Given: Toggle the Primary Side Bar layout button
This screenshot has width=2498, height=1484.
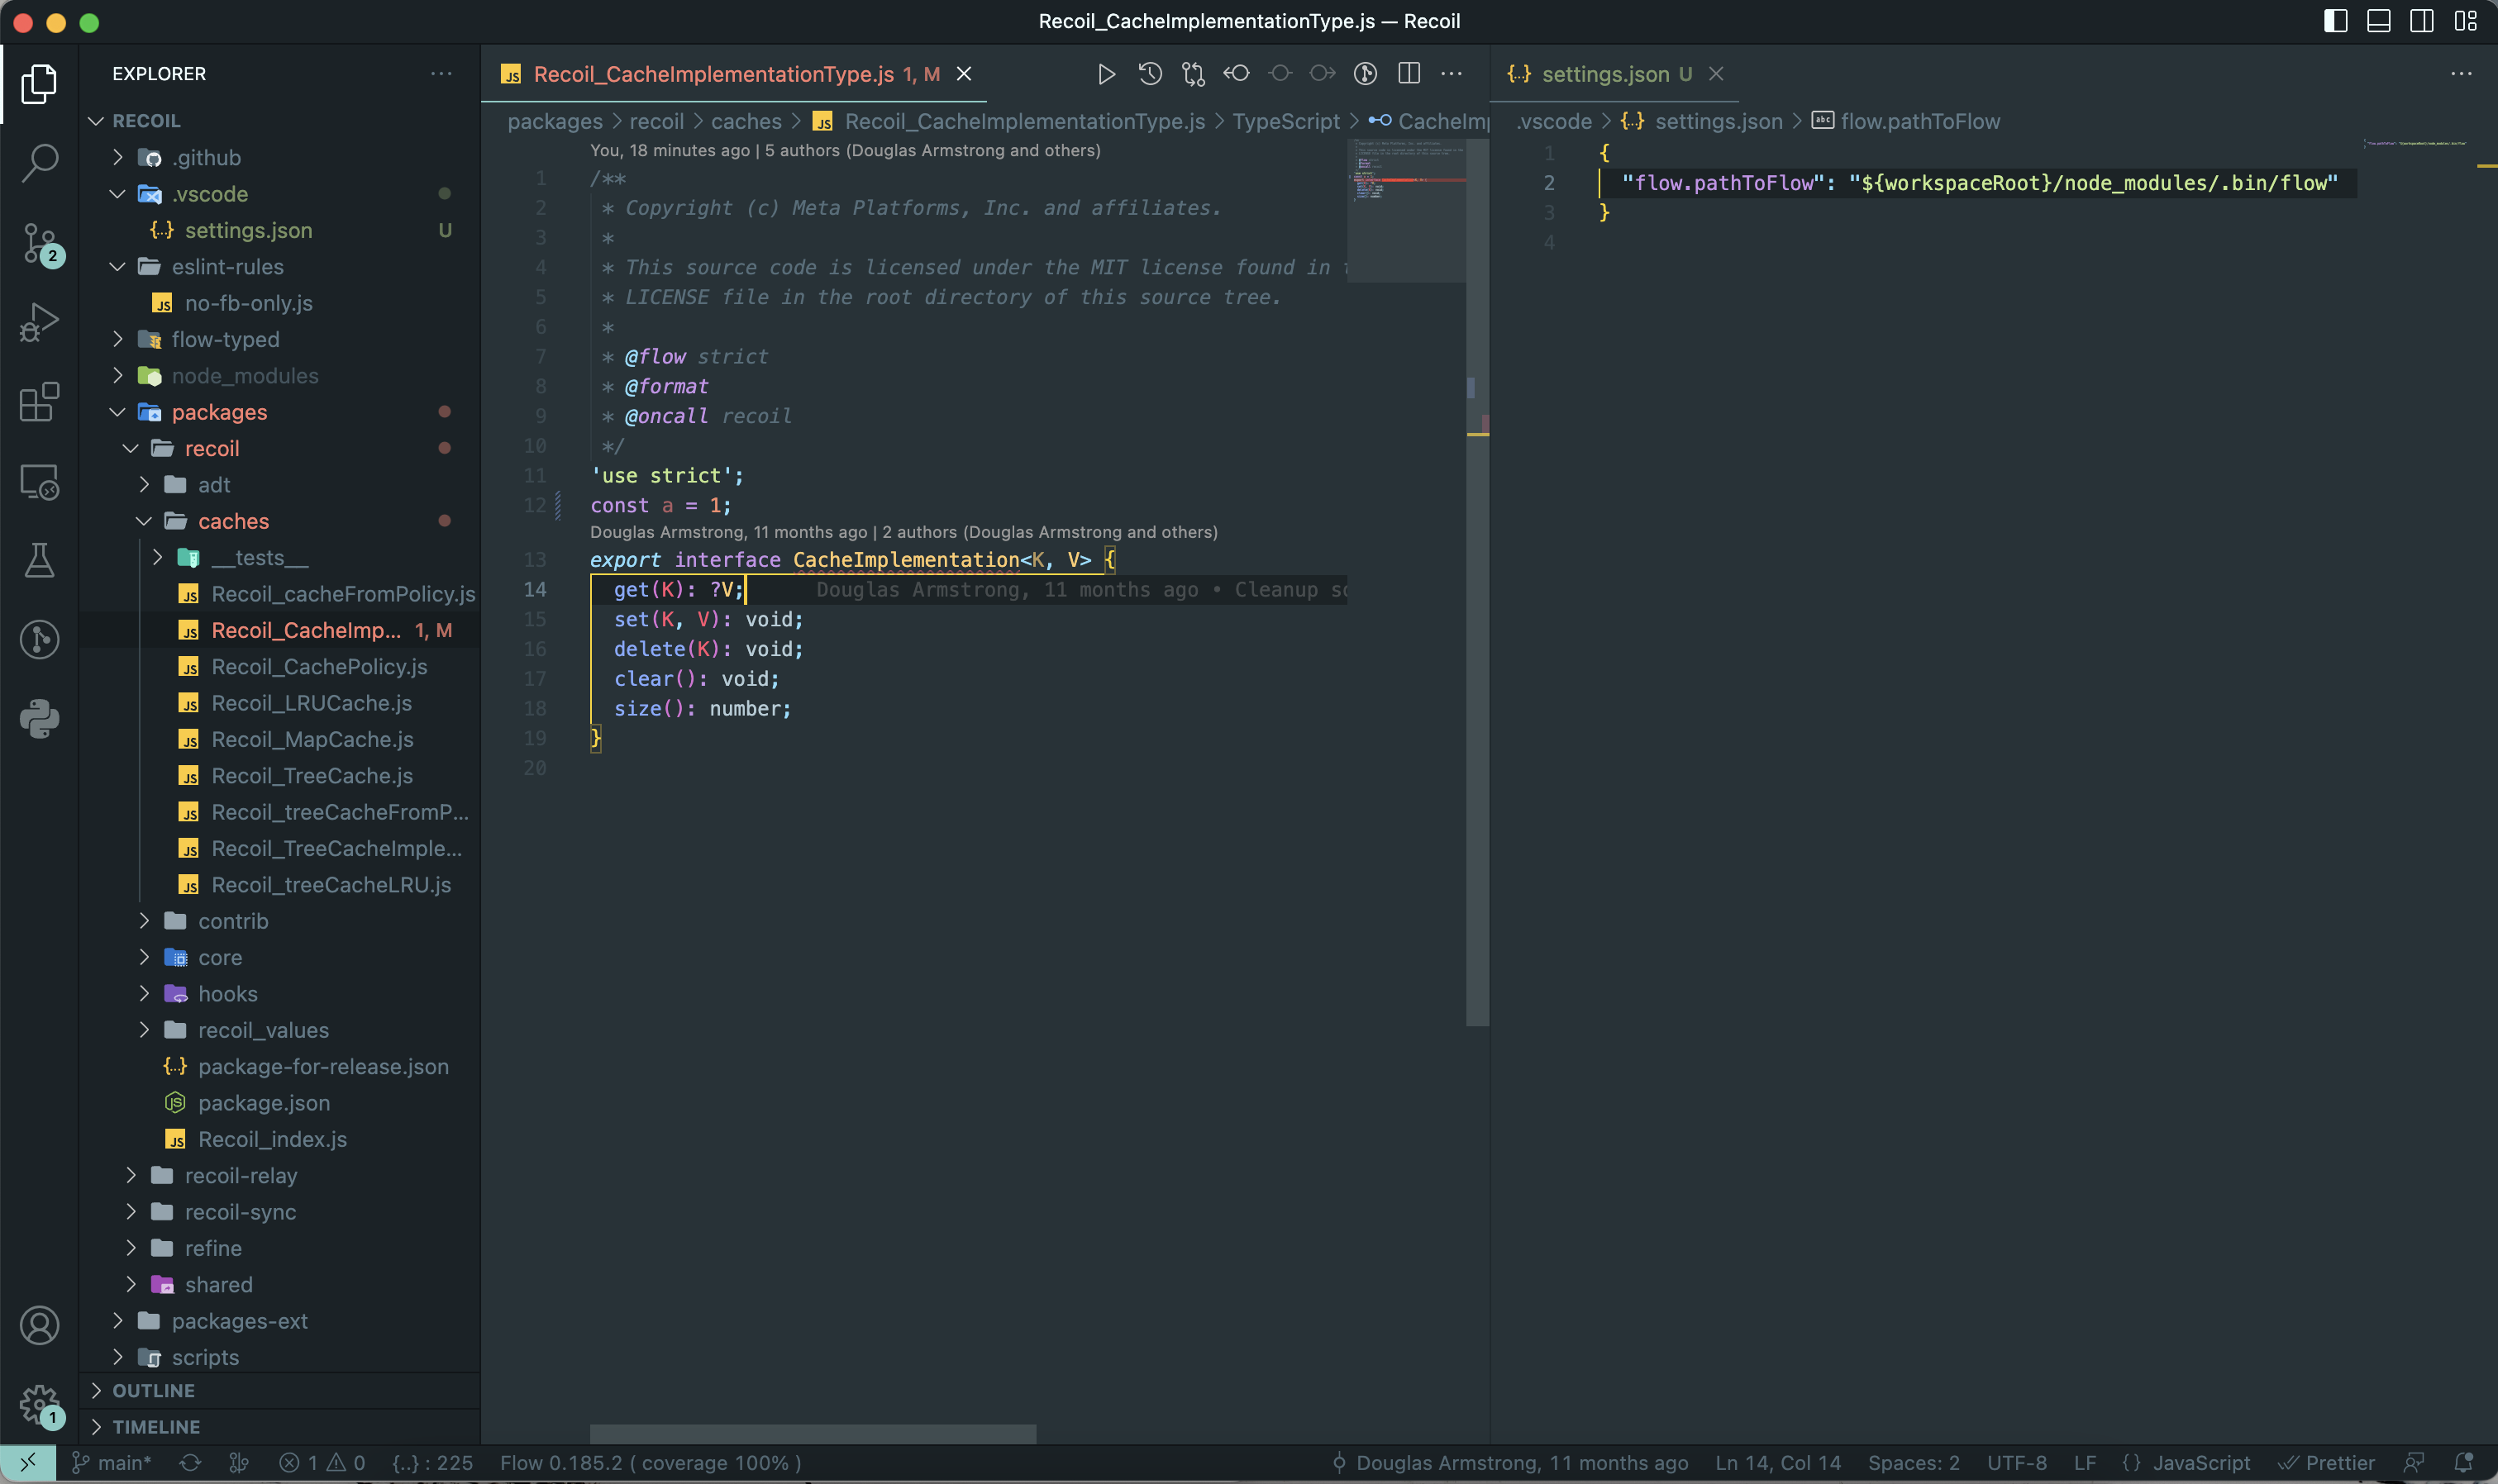Looking at the screenshot, I should click(2335, 21).
